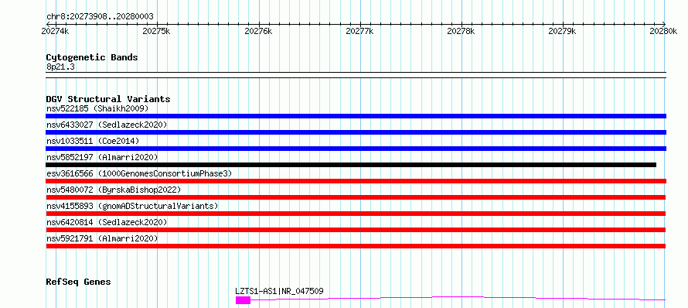Click the chr8:20273908..20280003 coordinate label

coord(100,17)
